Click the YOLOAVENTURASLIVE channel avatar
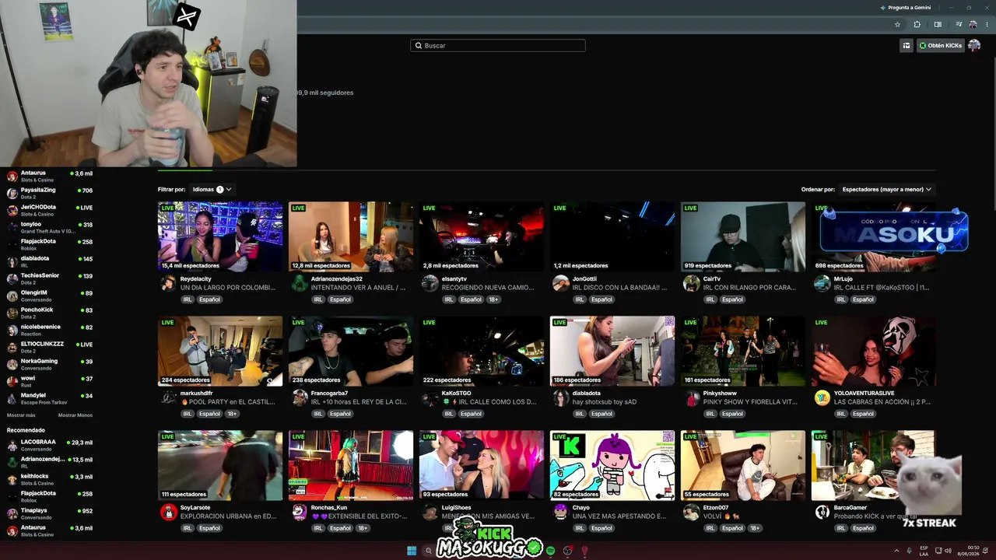996x560 pixels. (822, 397)
